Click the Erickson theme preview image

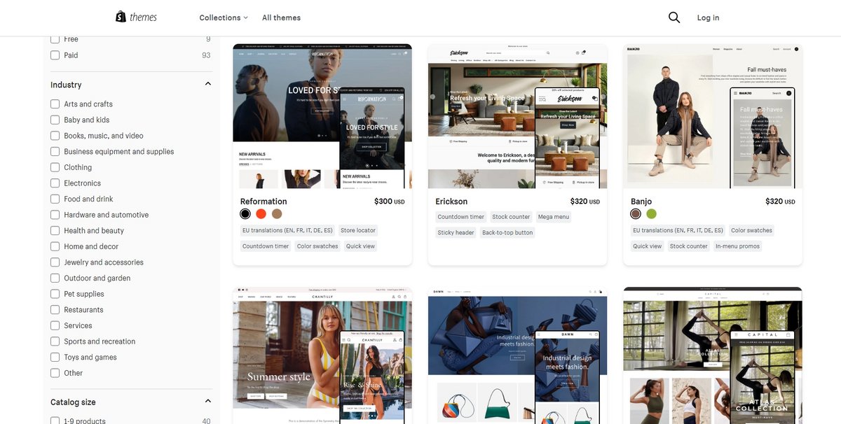[x=517, y=115]
